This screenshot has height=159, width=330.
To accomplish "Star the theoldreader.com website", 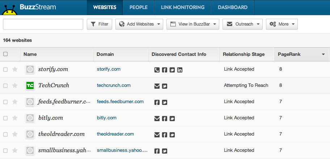I will [x=15, y=134].
